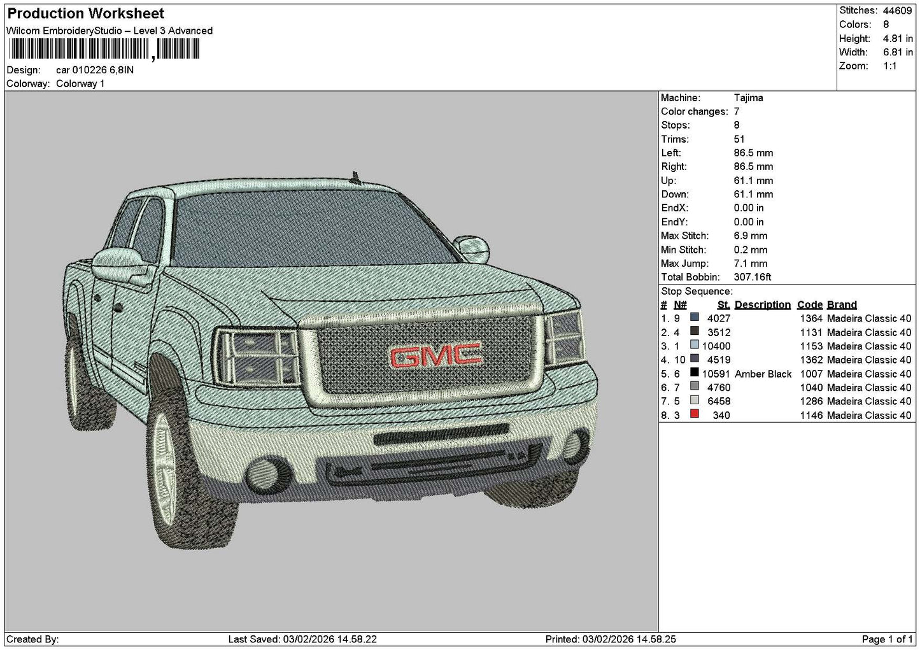Click the Colors value 8
Viewport: 920px width, 650px height.
point(886,25)
